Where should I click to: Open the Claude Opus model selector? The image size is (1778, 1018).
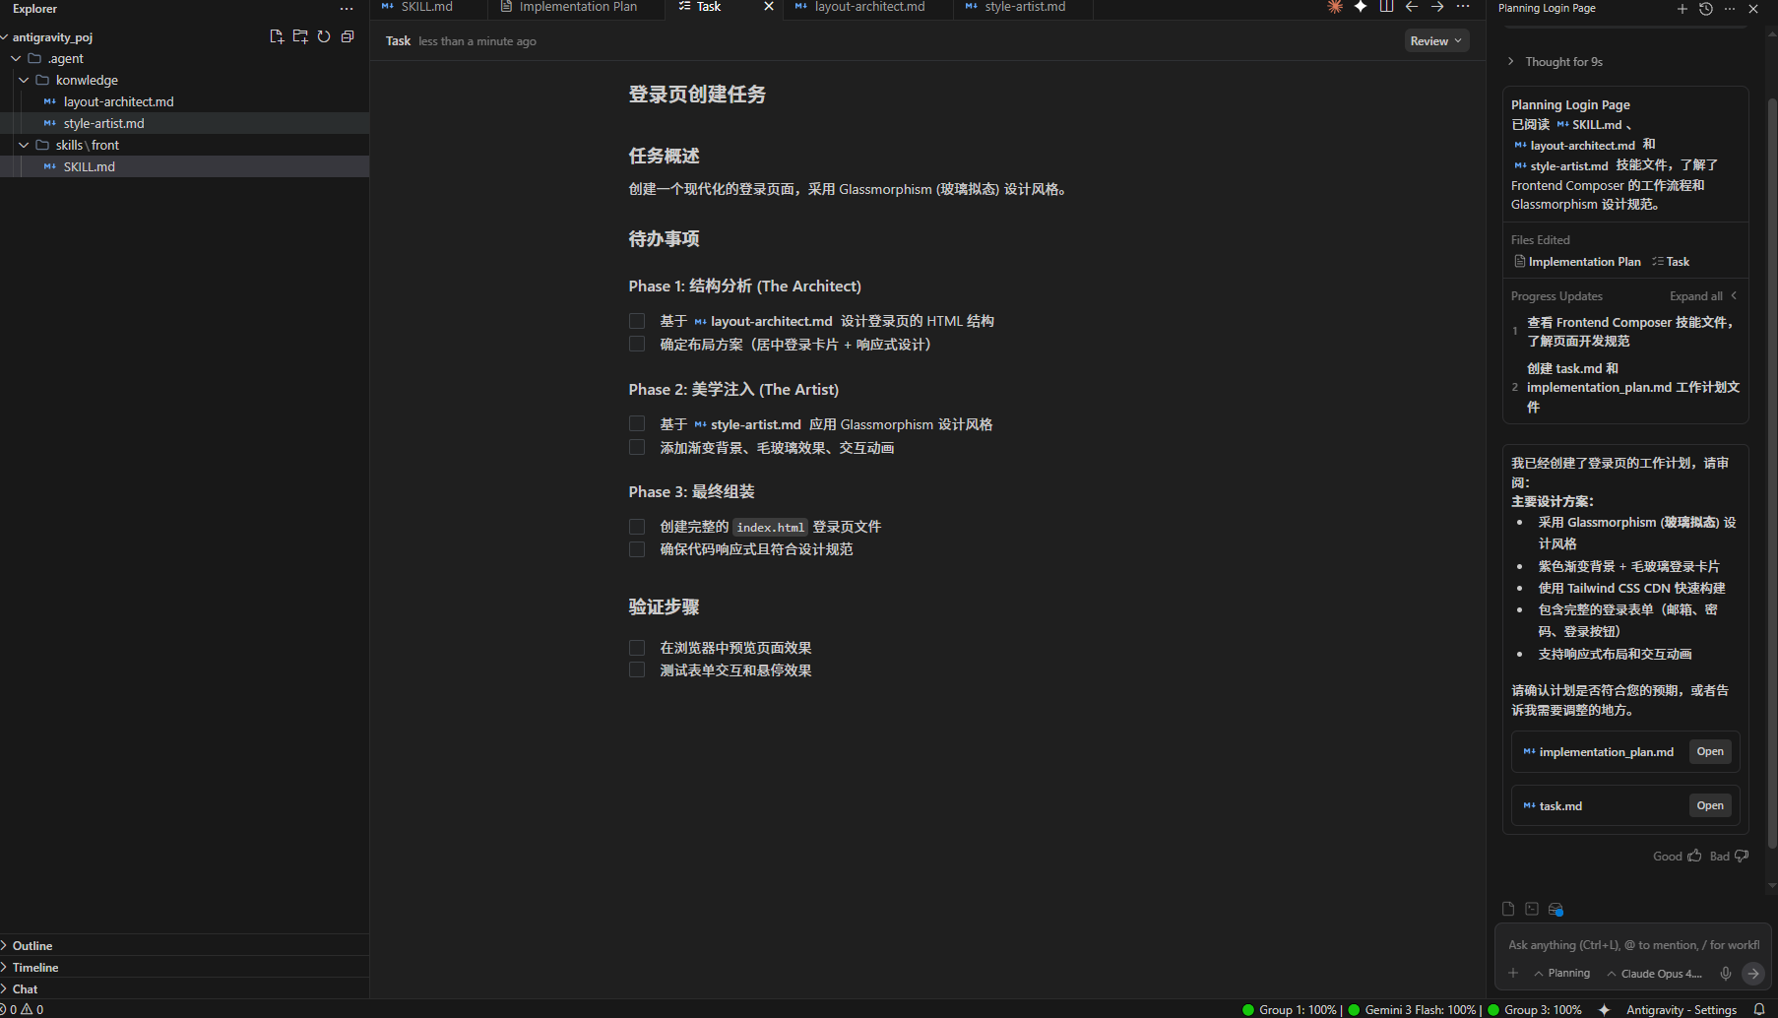tap(1655, 974)
